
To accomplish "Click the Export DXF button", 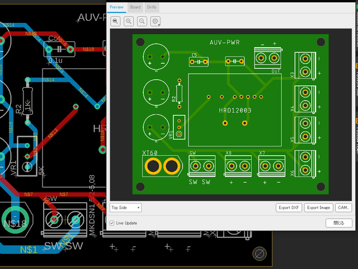I will tap(289, 208).
